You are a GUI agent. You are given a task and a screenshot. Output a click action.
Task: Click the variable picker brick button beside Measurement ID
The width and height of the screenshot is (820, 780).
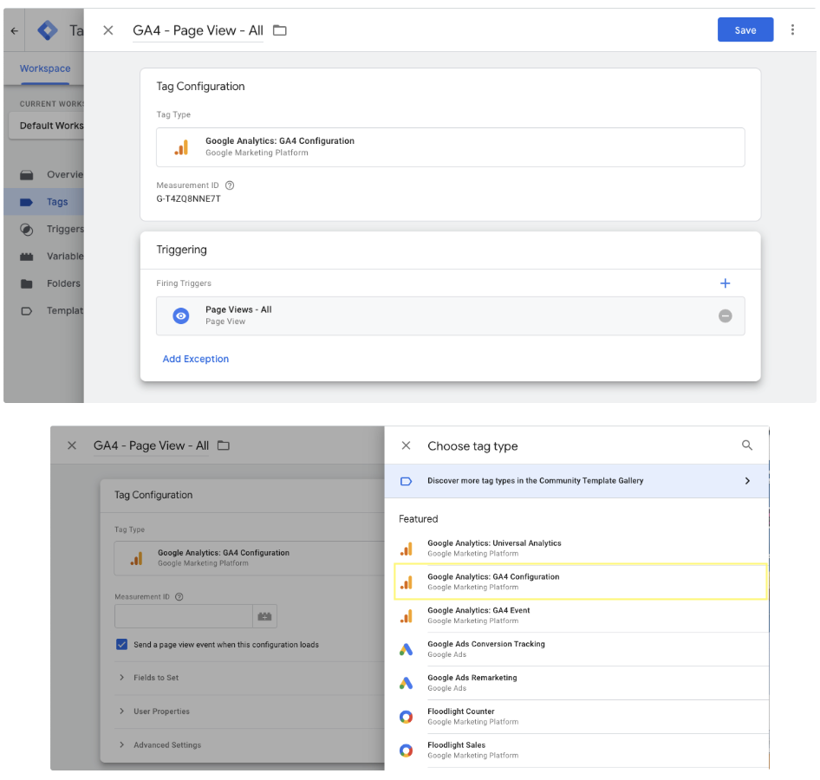click(264, 616)
